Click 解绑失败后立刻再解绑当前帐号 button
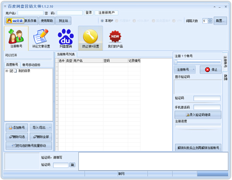 (198, 148)
